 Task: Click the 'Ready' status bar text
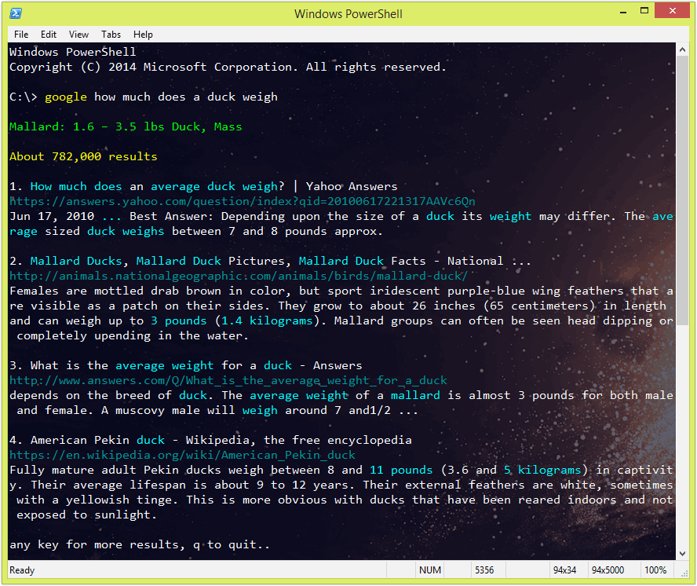(22, 570)
